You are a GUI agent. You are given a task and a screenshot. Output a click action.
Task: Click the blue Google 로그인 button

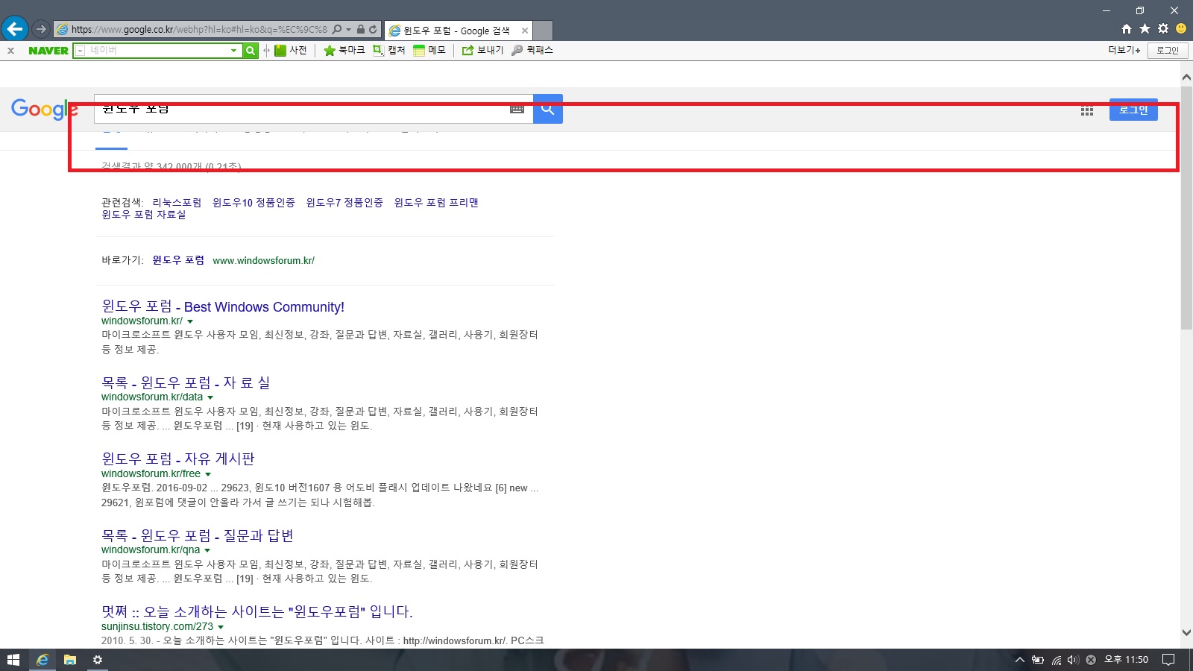(x=1133, y=110)
